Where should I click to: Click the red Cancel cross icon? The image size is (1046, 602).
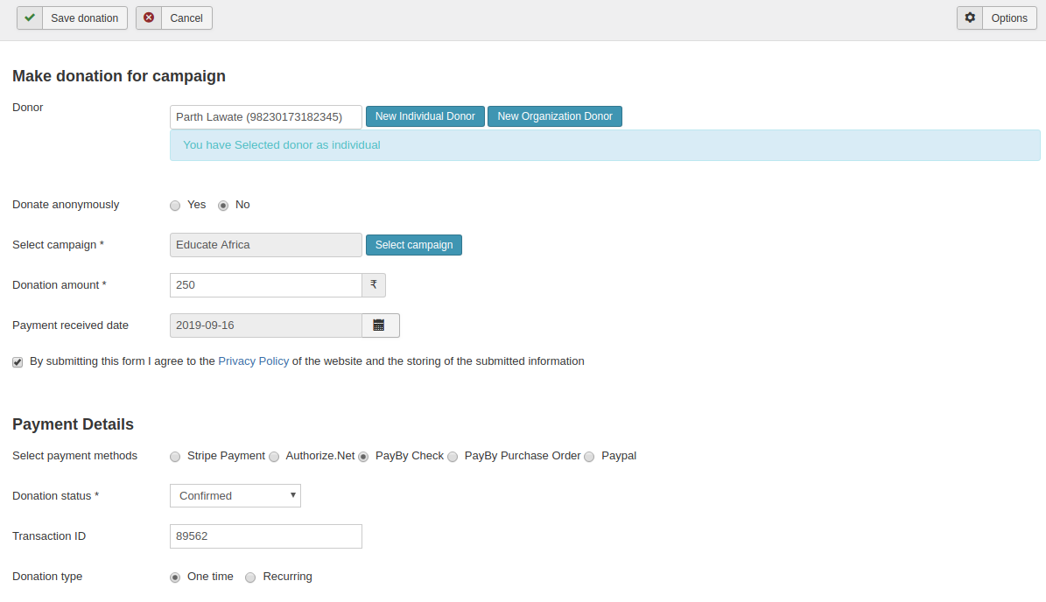click(149, 18)
